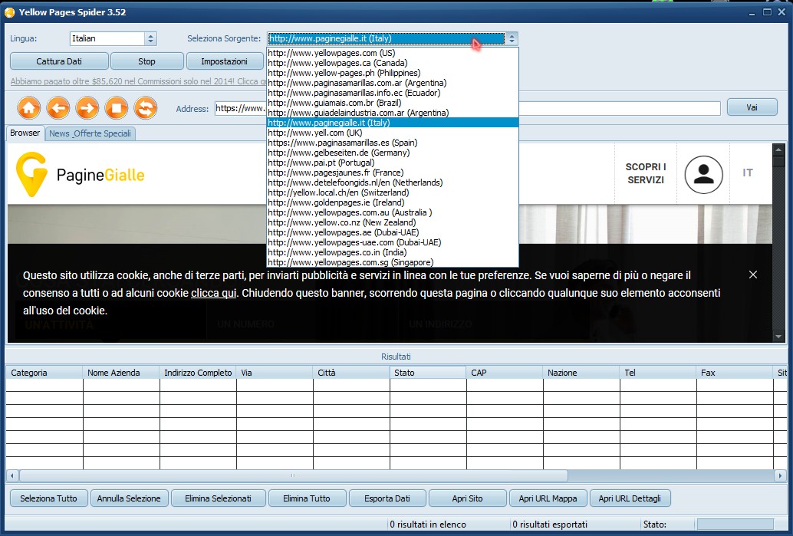The height and width of the screenshot is (536, 793).
Task: Open the Lingua language dropdown
Action: tap(114, 38)
